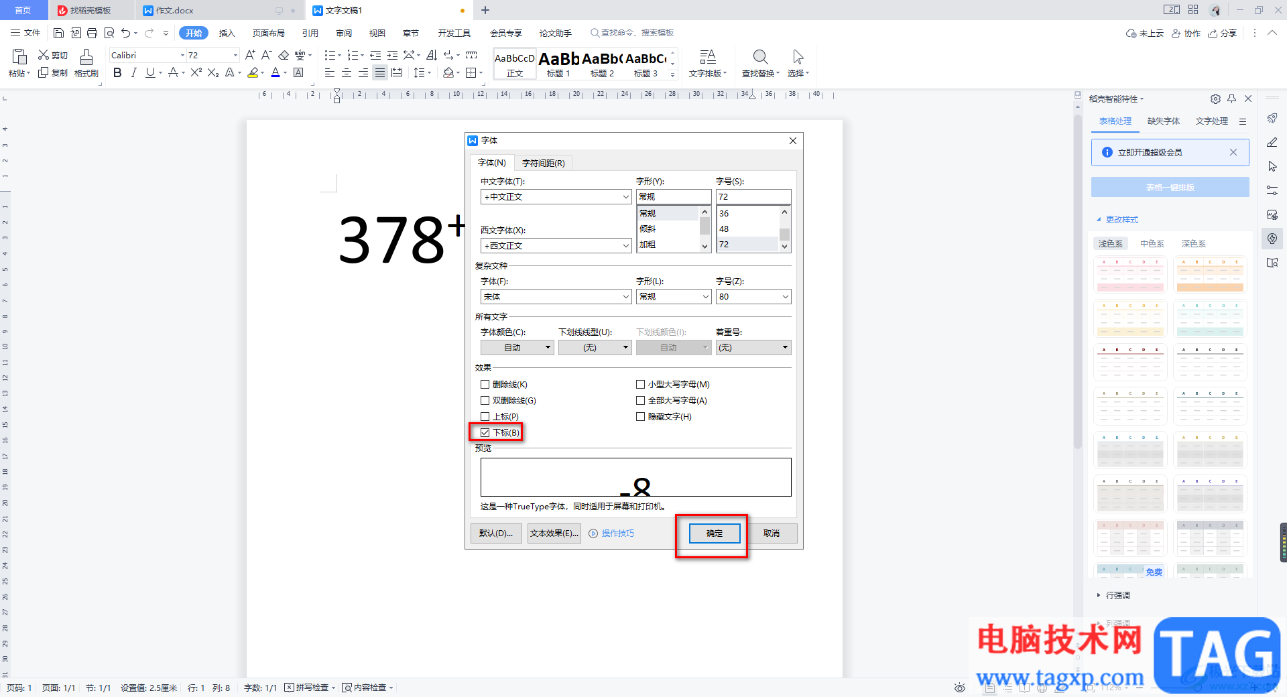Open the underline style dropdown
This screenshot has height=697, width=1287.
[595, 348]
